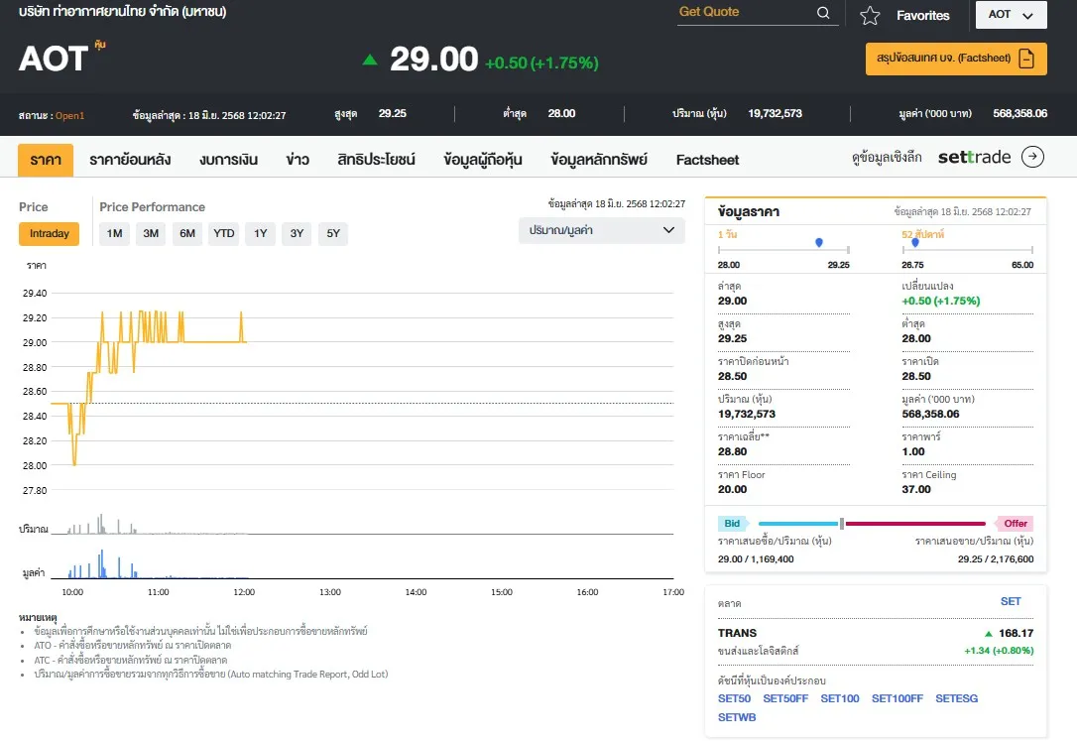The image size is (1077, 741).
Task: Click the circled arrow next to settrade
Action: [1033, 157]
